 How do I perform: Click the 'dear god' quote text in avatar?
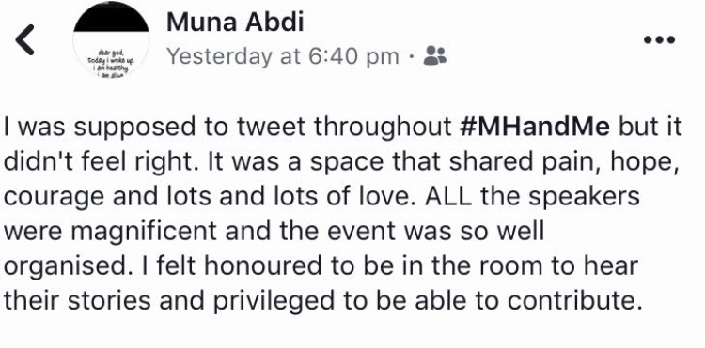pos(111,63)
